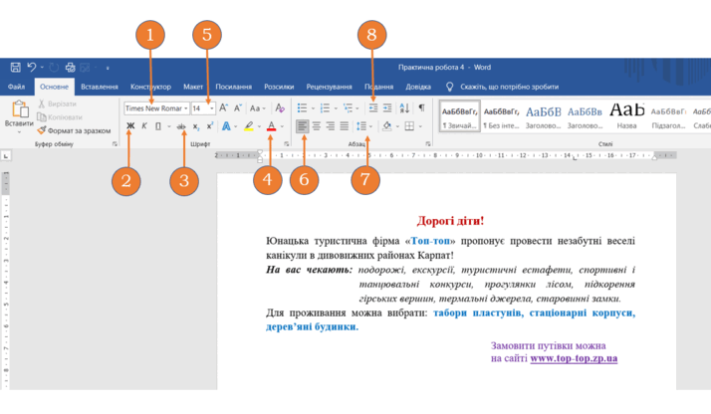The image size is (711, 414).
Task: Click Cut (Вирізати)
Action: click(57, 103)
